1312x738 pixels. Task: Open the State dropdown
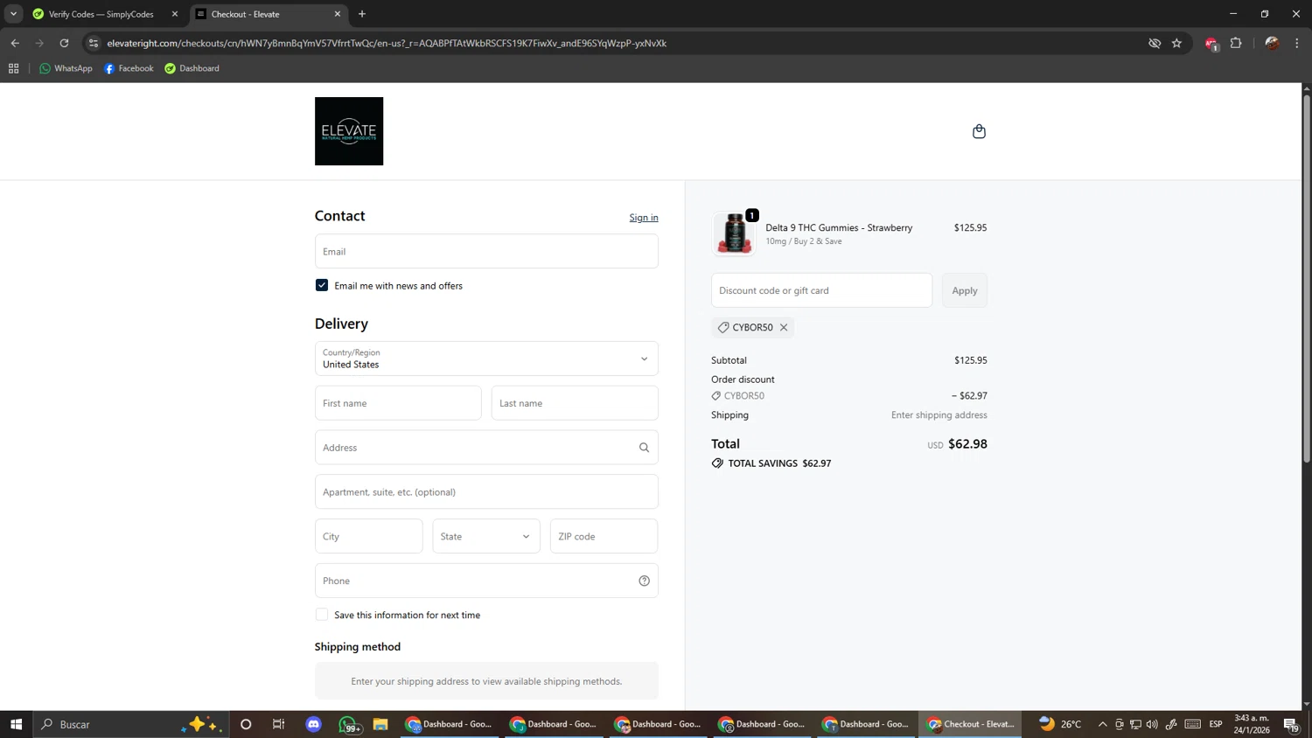click(486, 536)
